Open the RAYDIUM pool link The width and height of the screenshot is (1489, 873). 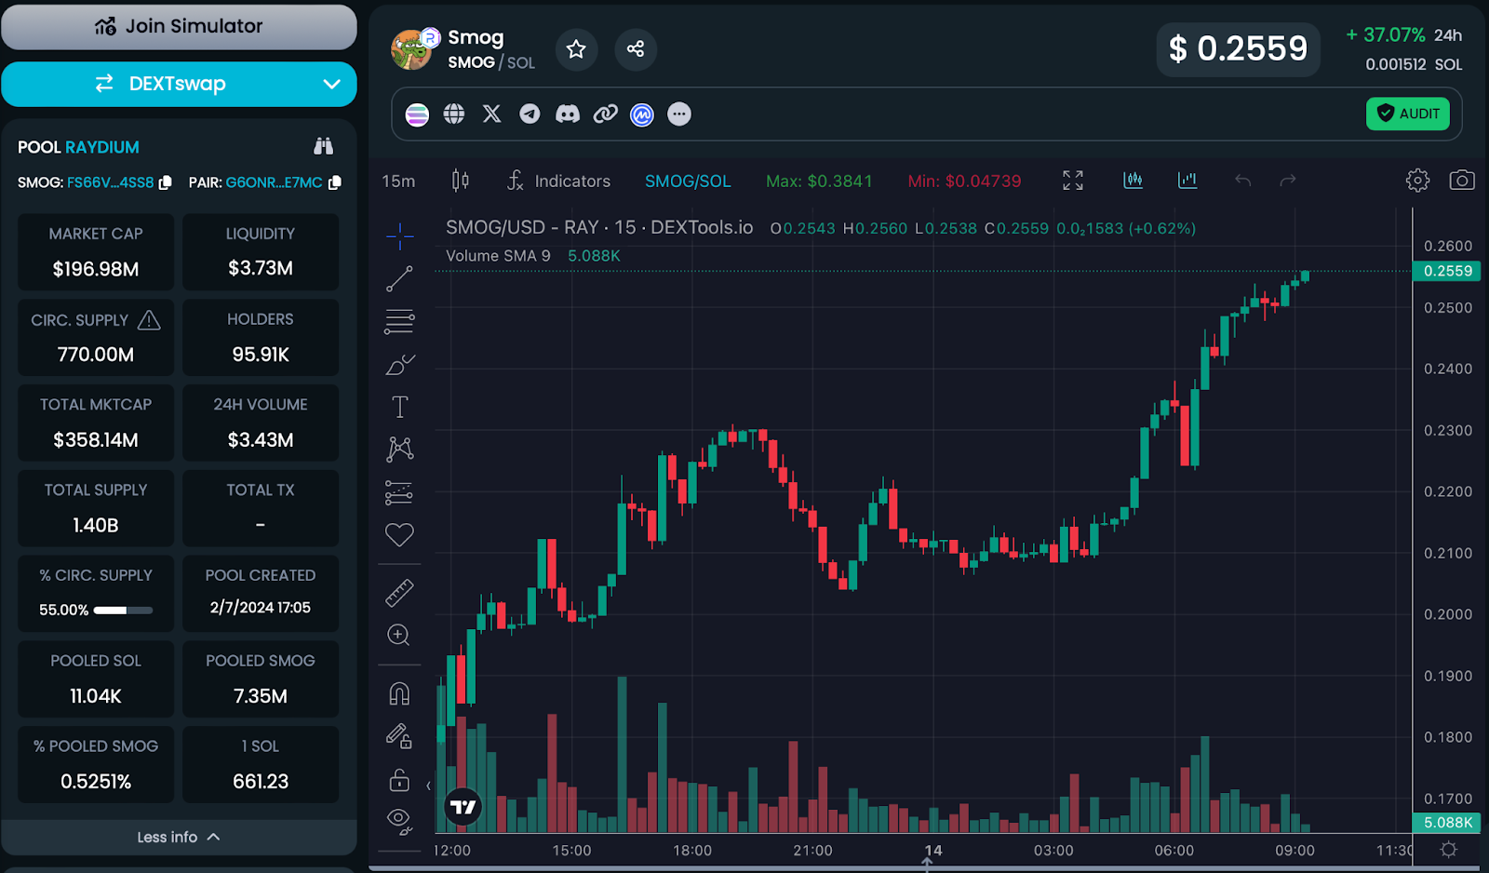[102, 147]
